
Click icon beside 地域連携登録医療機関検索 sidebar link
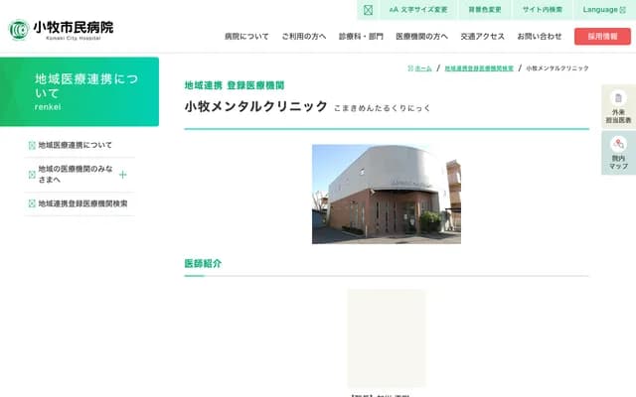(x=32, y=203)
